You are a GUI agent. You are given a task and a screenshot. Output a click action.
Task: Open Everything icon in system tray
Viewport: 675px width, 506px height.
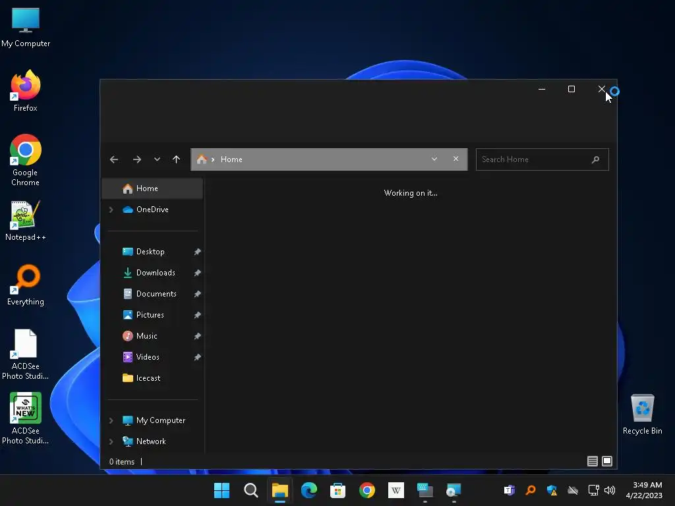[531, 490]
